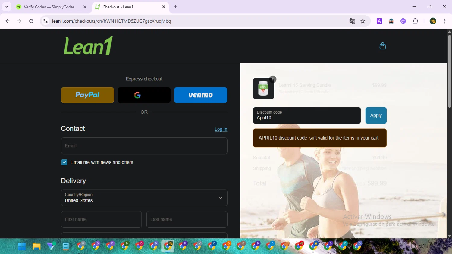Open the Chrome profile avatar

coord(433,21)
